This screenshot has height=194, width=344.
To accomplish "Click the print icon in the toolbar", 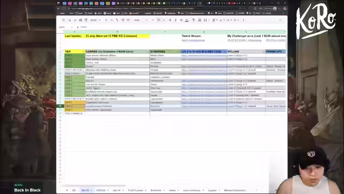I will pos(81,20).
